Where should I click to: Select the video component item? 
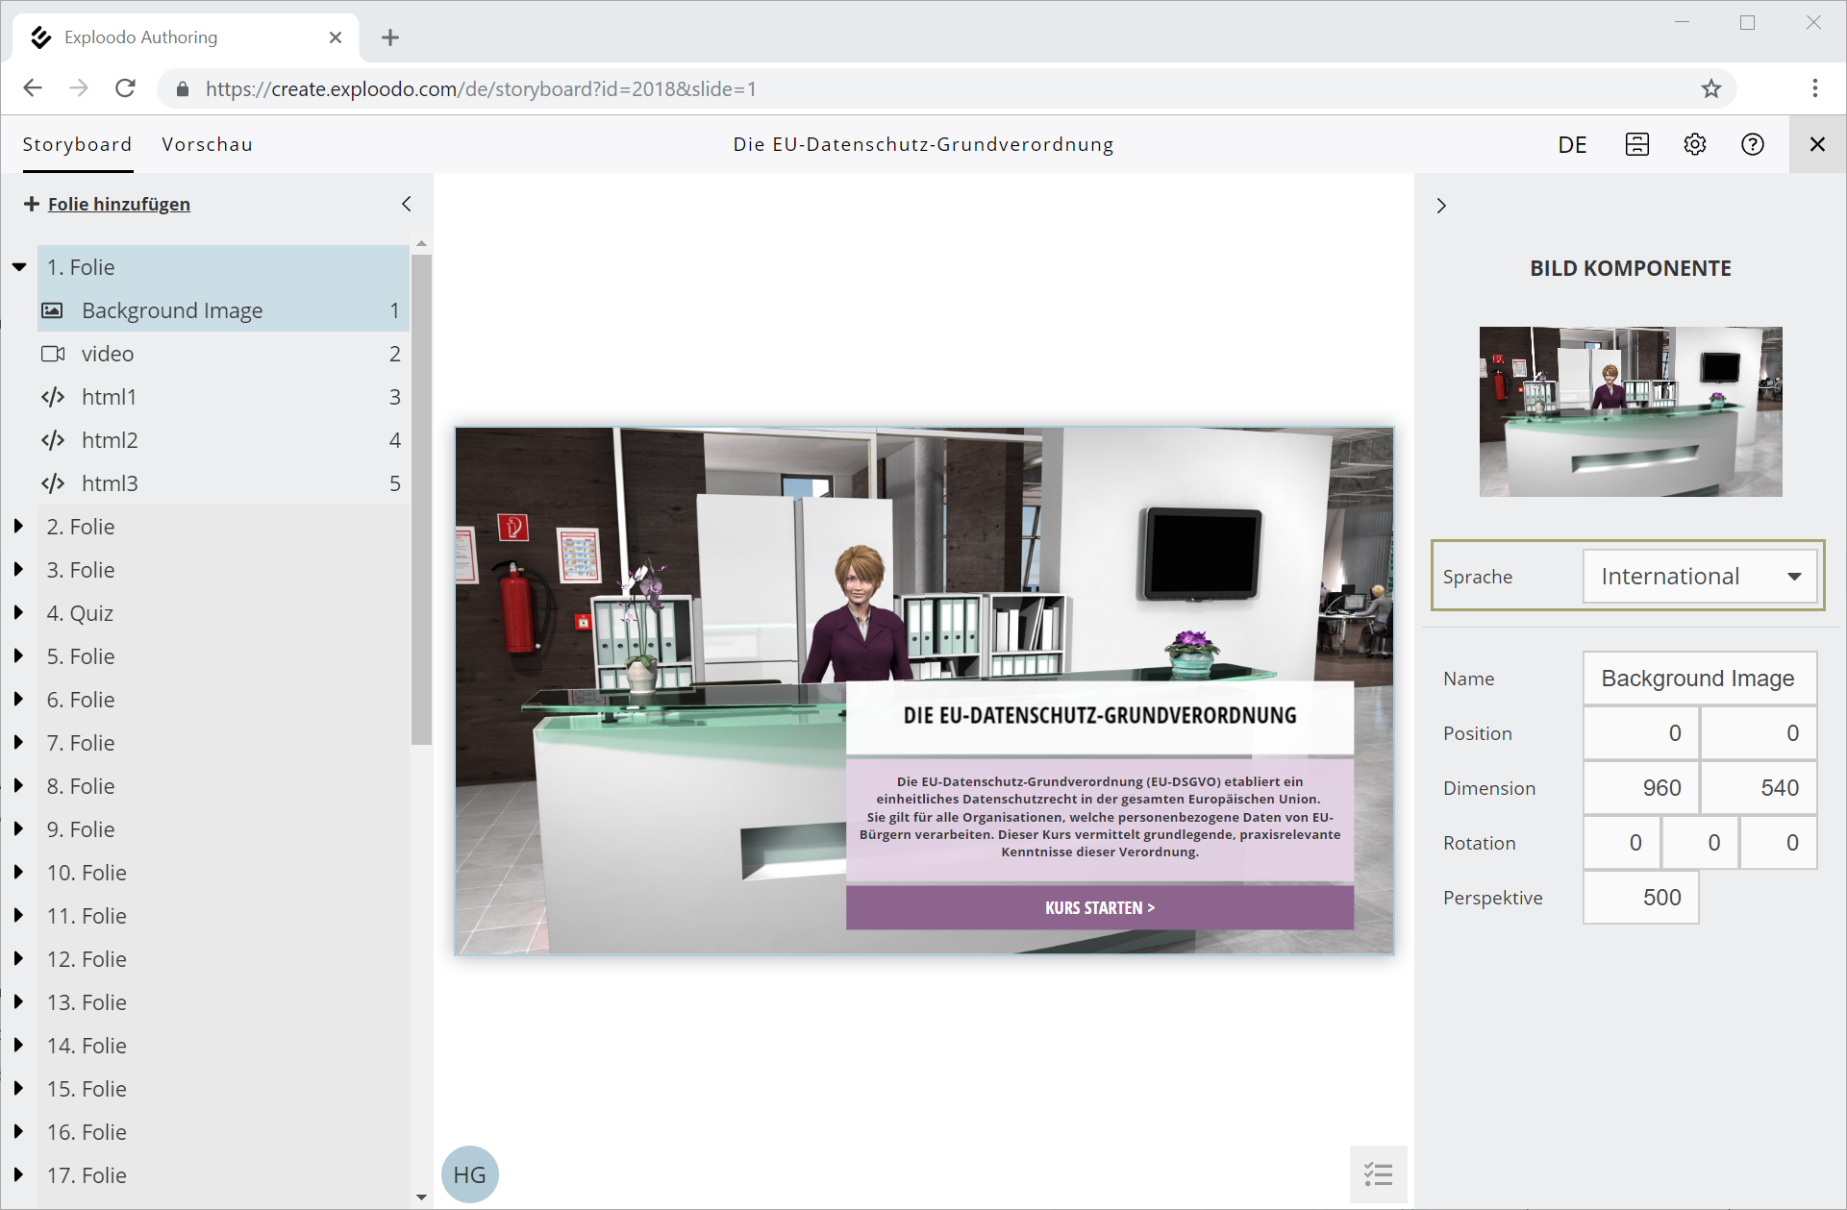[108, 354]
